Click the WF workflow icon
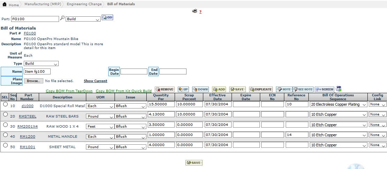The height and width of the screenshot is (169, 387). tap(338, 89)
